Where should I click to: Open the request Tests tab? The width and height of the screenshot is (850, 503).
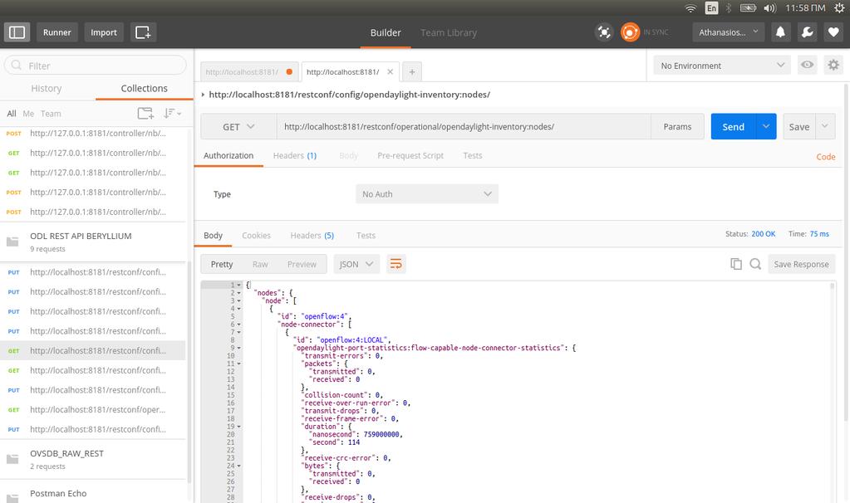[x=472, y=155]
